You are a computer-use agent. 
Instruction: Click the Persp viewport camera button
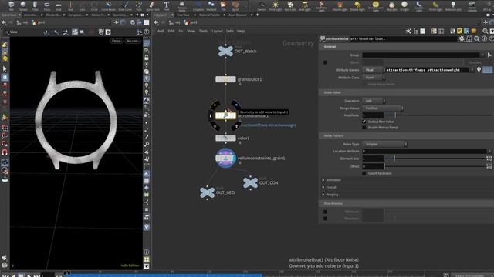coord(117,41)
